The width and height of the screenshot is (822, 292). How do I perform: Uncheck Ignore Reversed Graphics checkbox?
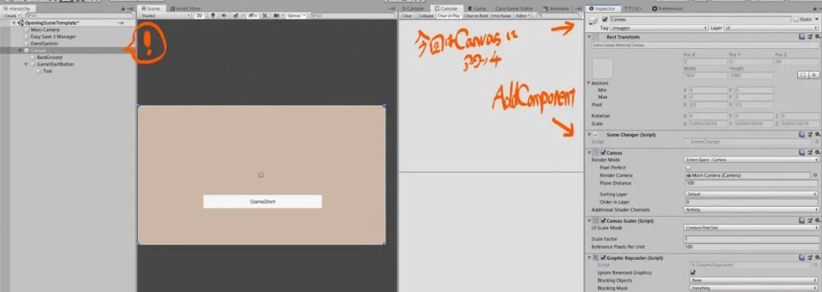(x=693, y=273)
